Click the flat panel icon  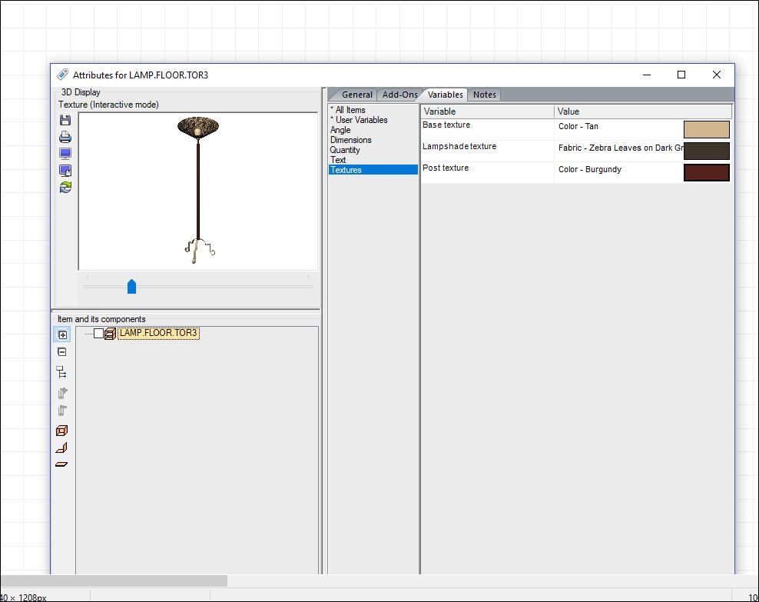[62, 464]
